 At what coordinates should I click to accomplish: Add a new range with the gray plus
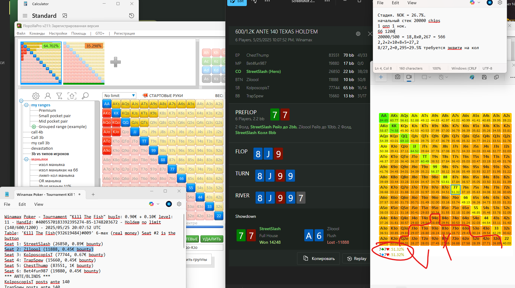(x=115, y=62)
